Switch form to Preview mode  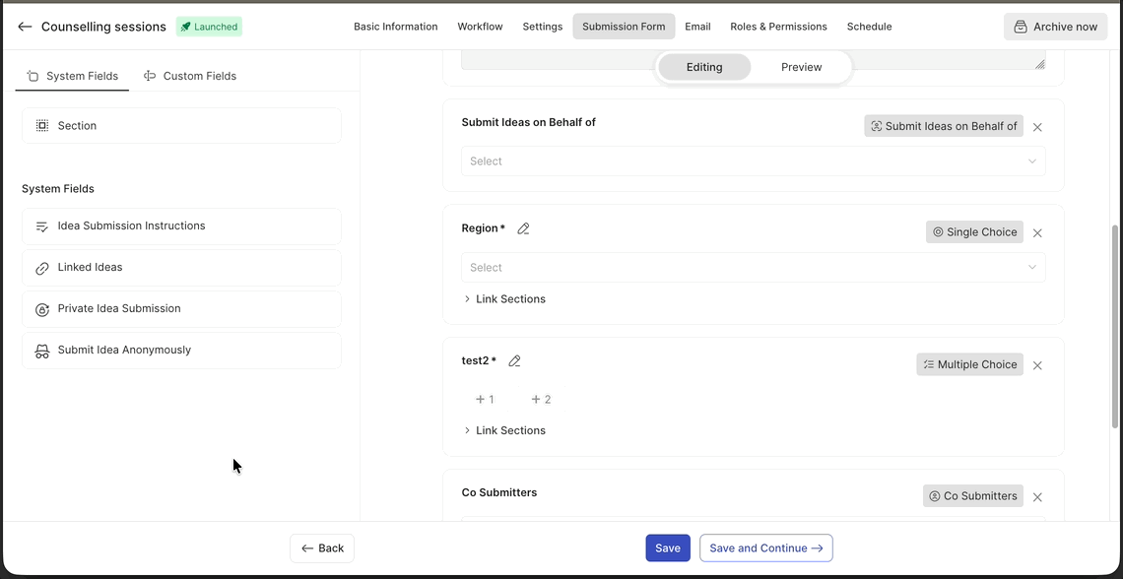tap(801, 67)
